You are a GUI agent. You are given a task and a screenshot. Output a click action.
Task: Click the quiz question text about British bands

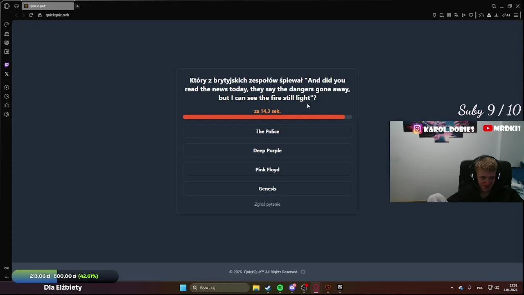[267, 89]
